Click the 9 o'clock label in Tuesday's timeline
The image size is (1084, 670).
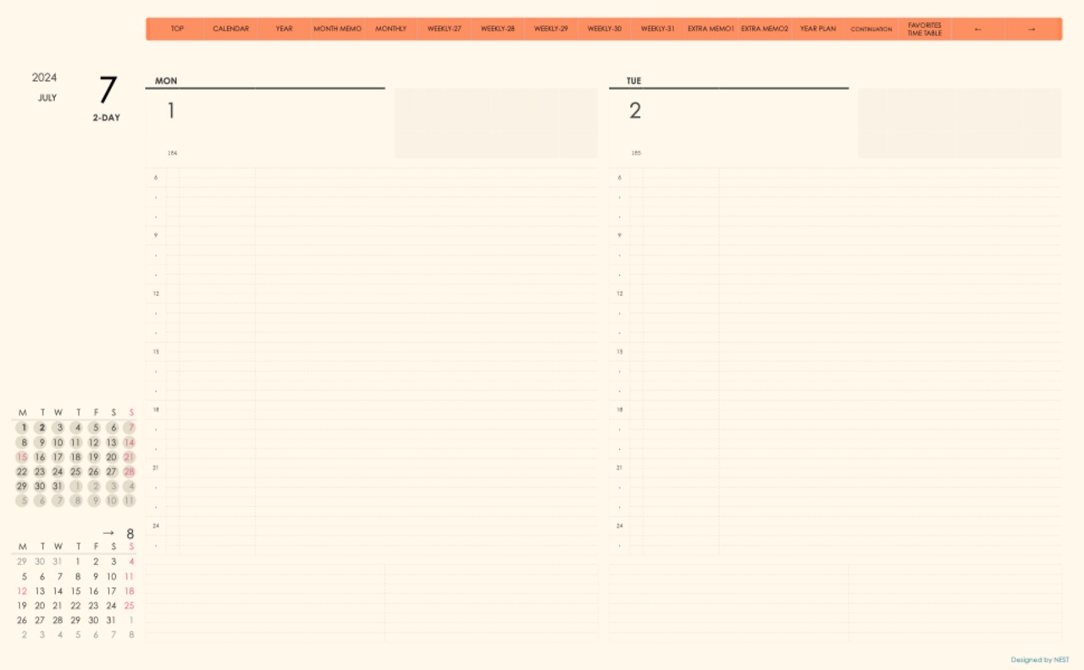tap(620, 235)
